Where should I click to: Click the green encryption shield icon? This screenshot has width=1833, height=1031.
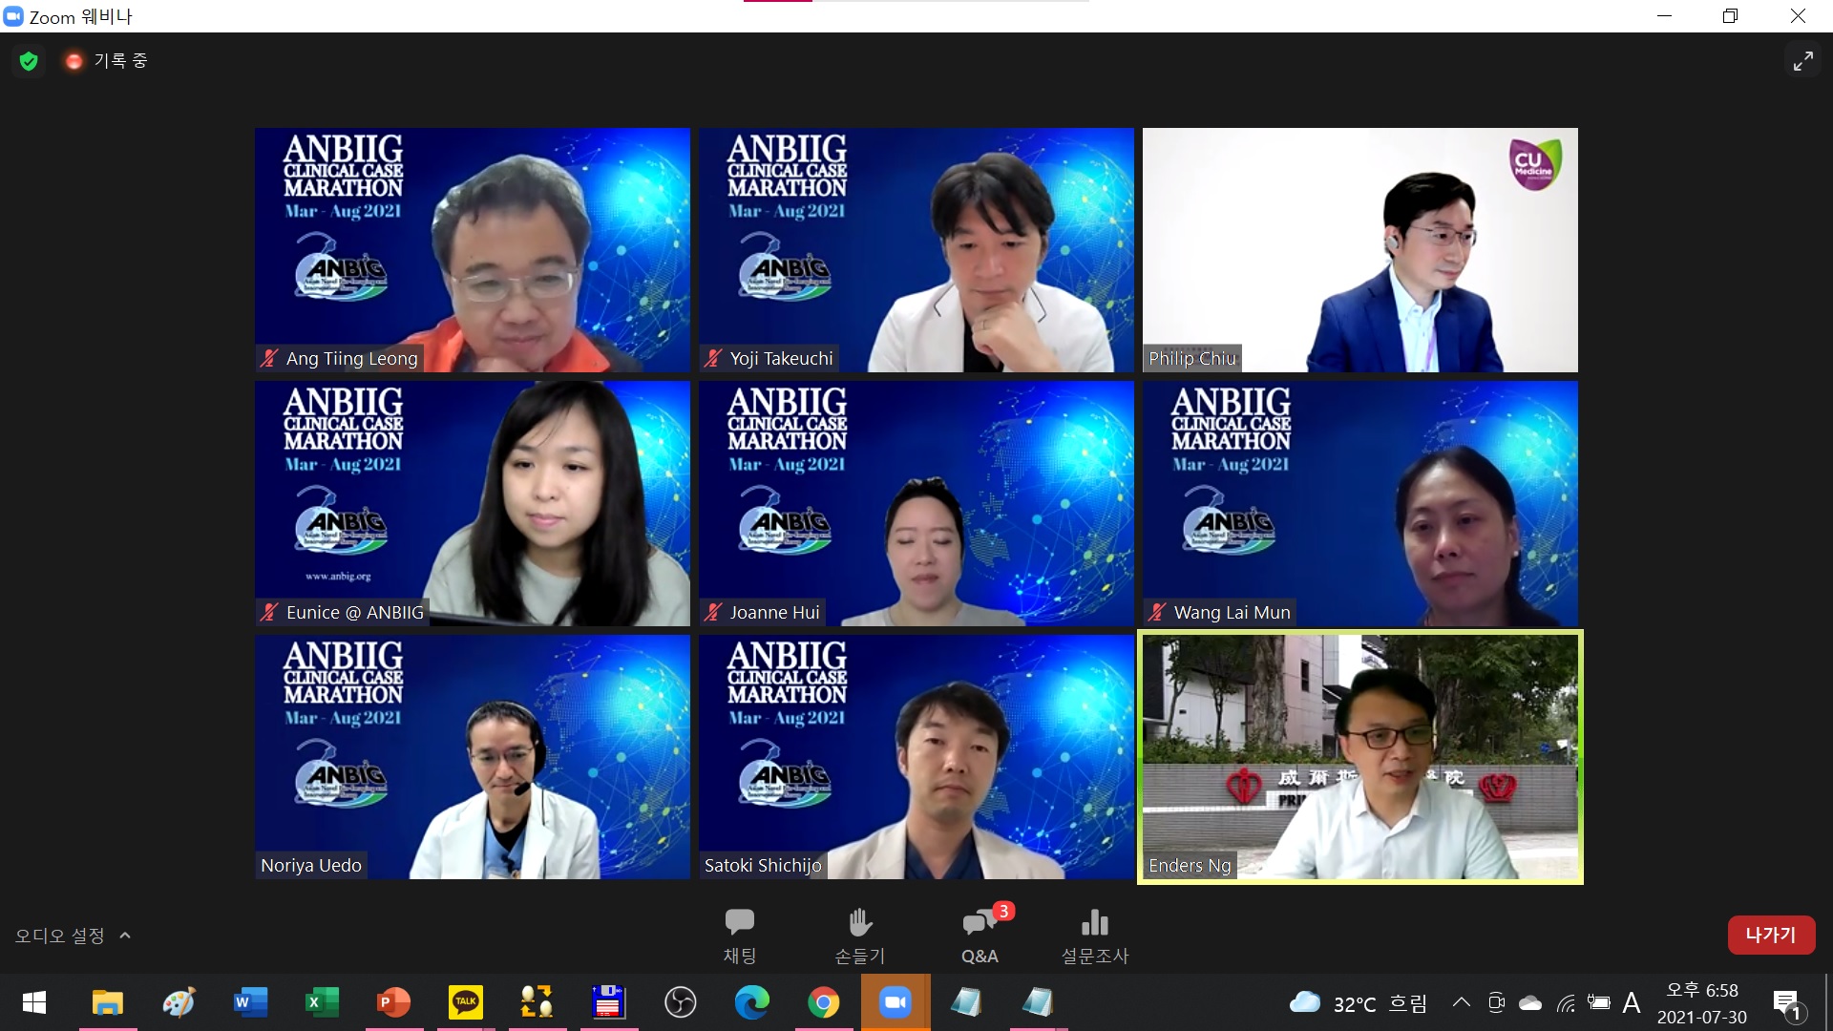tap(29, 61)
